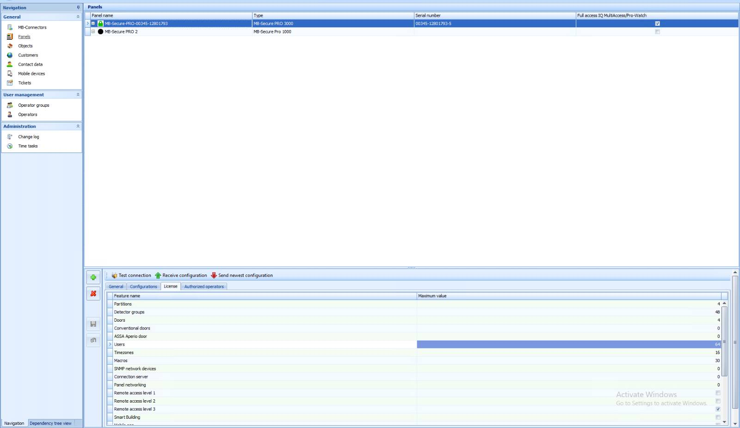Screen dimensions: 740x428
Task: Click the green plus add button
Action: click(x=93, y=277)
